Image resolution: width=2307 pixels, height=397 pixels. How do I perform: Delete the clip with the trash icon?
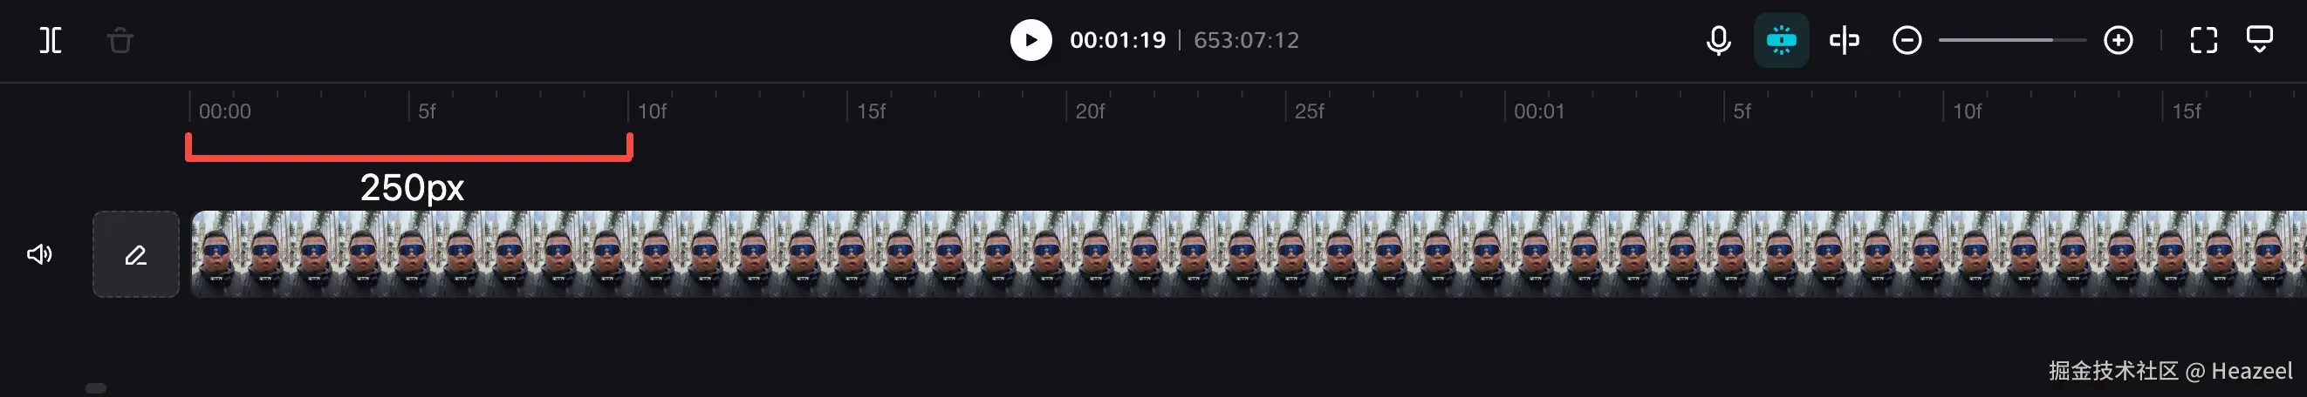[120, 40]
